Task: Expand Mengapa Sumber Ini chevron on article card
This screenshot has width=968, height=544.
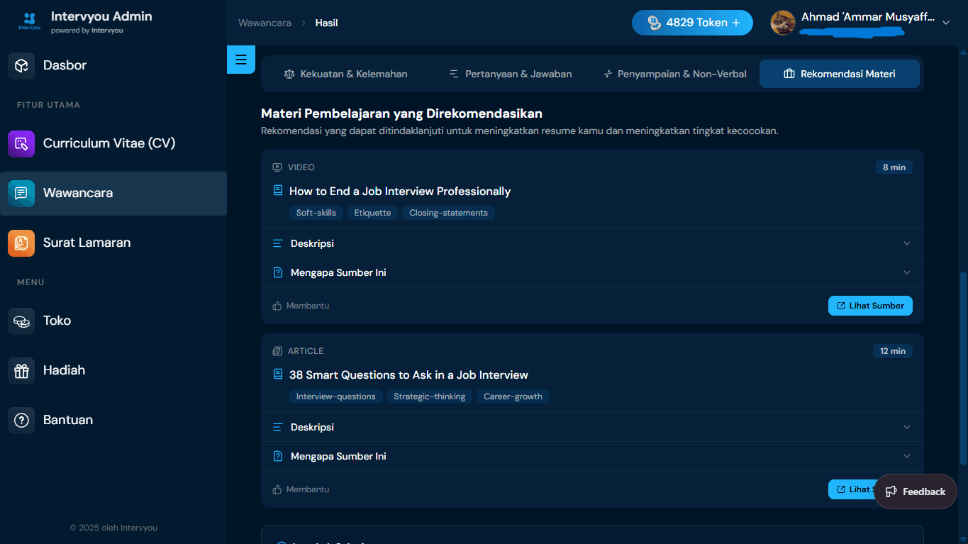Action: [907, 456]
